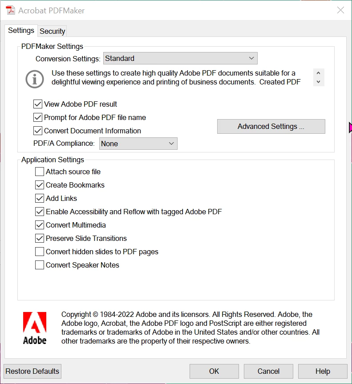Click the Restore Defaults button
352x384 pixels.
pyautogui.click(x=32, y=371)
